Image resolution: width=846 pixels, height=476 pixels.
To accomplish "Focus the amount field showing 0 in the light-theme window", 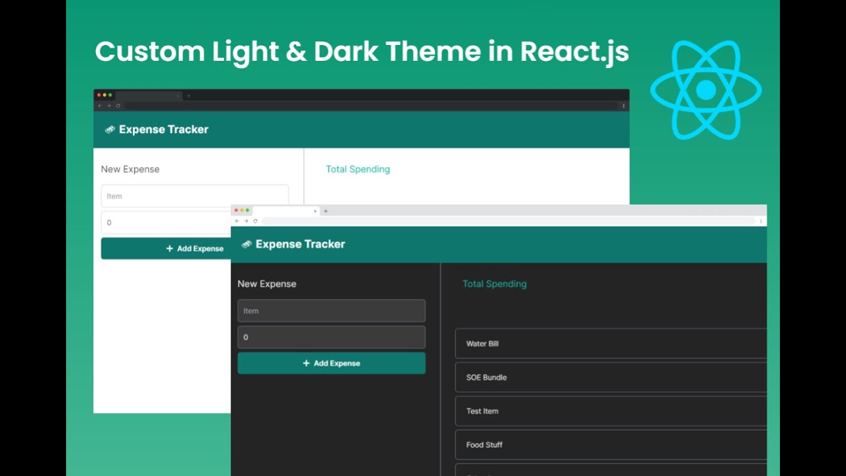I will coord(166,223).
